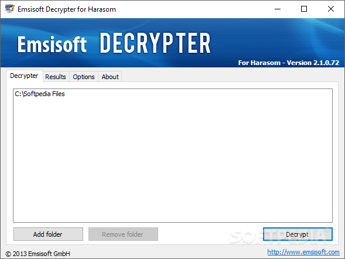Close the Emsisoft Decrypter window

[331, 9]
